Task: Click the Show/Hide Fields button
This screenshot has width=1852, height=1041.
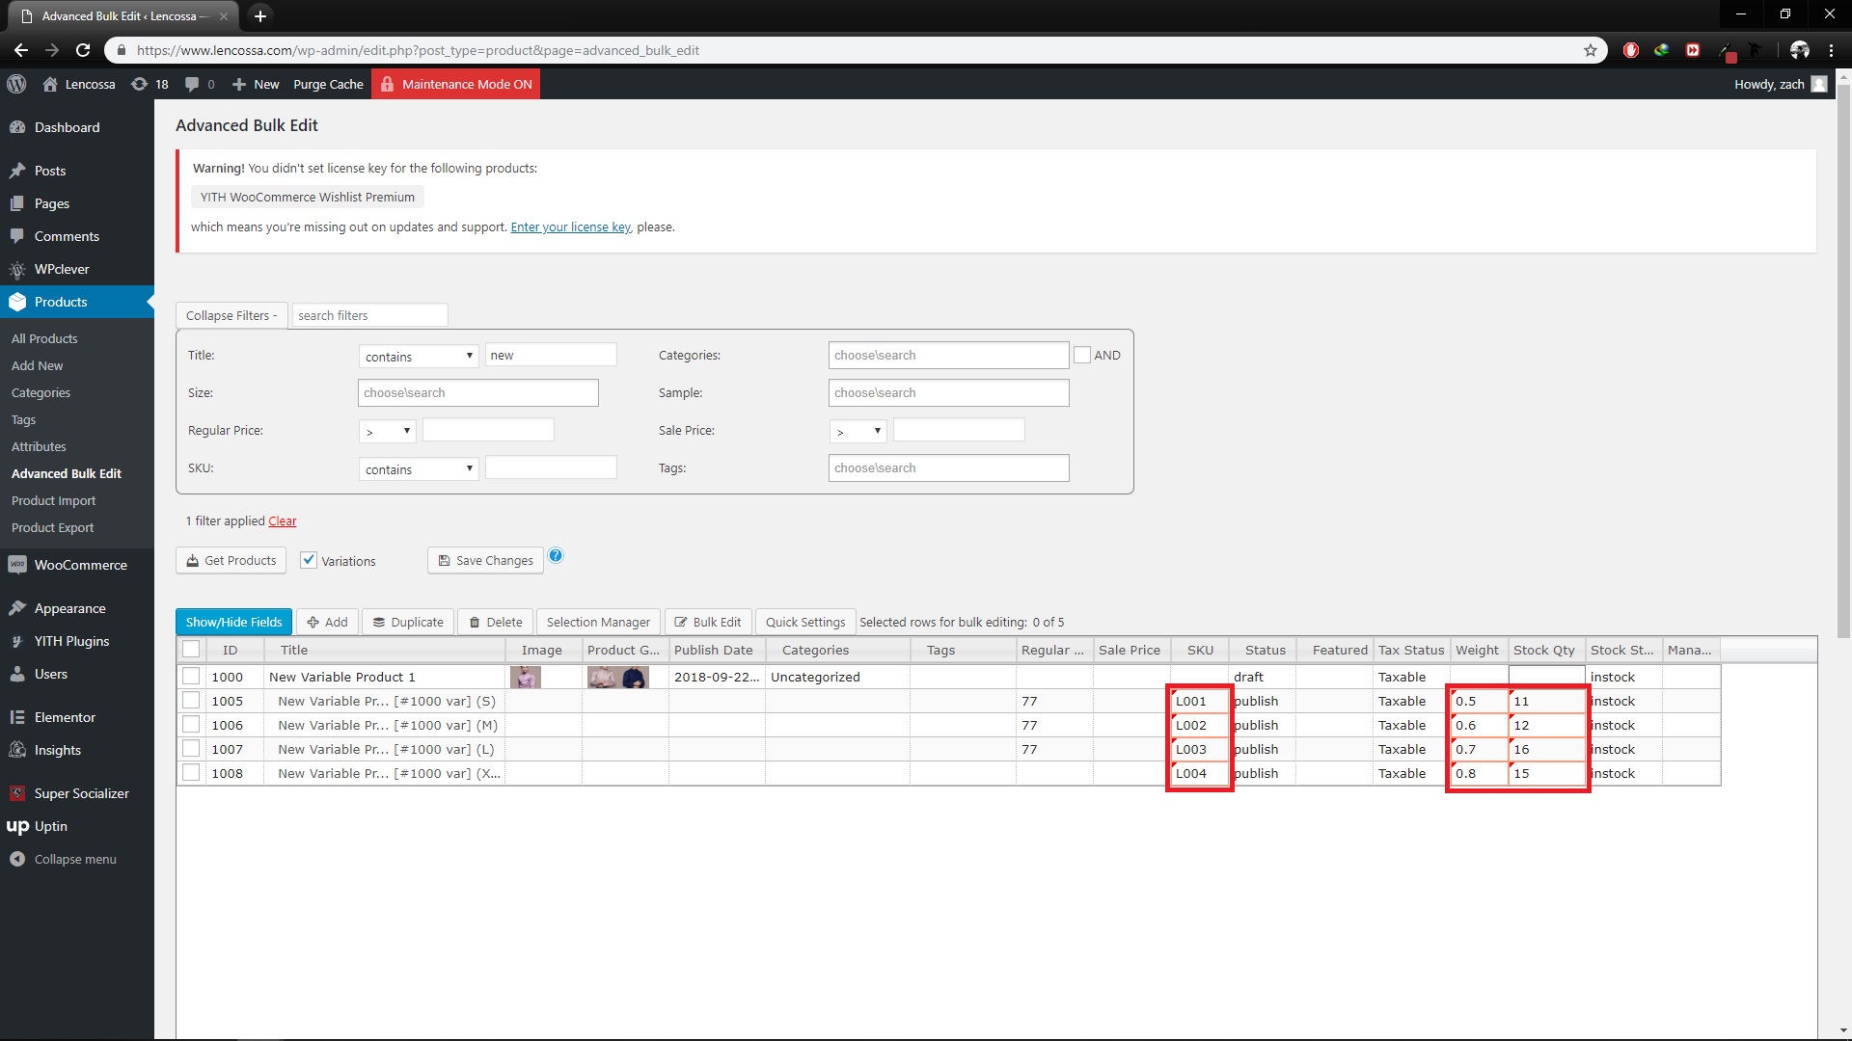Action: click(233, 622)
